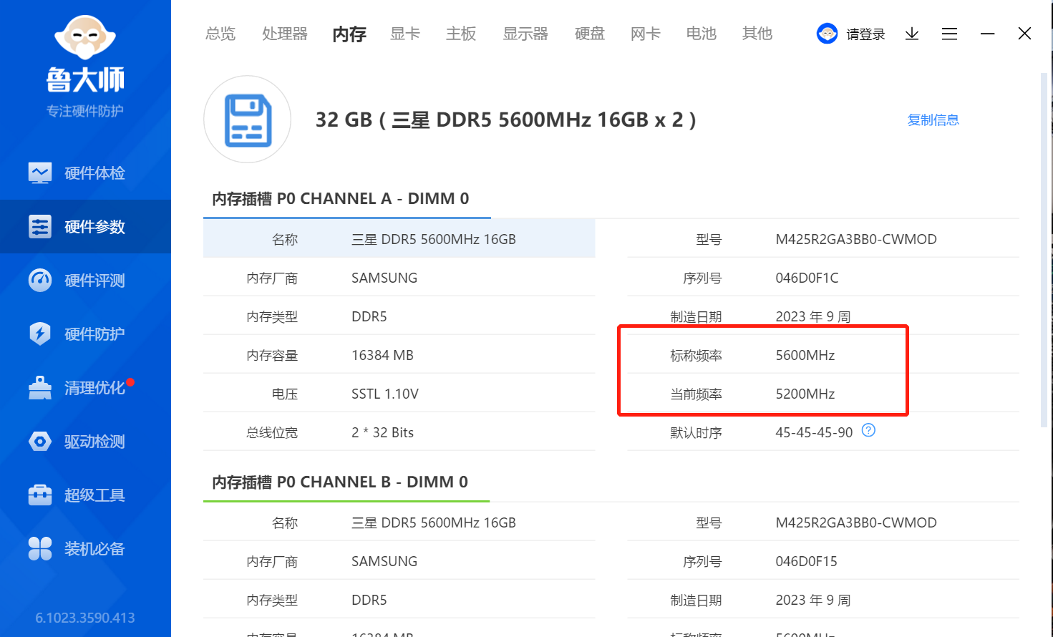Switch to the 处理器 processor tab
The image size is (1053, 637).
[x=285, y=34]
